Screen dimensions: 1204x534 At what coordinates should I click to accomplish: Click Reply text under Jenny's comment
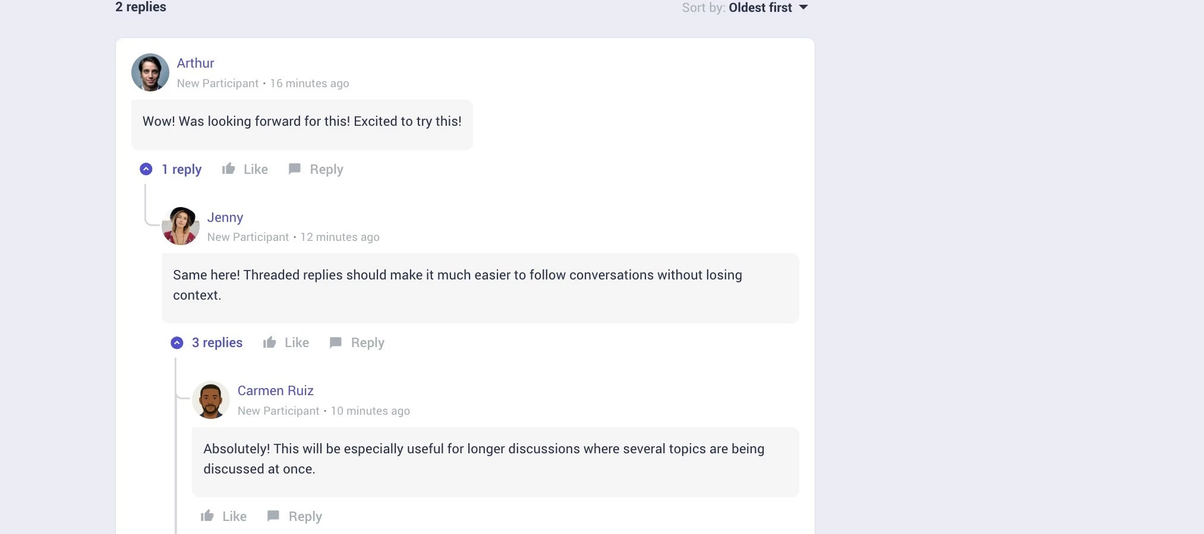tap(368, 343)
